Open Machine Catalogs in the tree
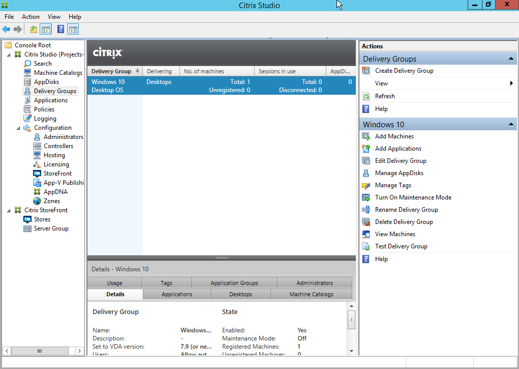The image size is (519, 369). click(x=58, y=73)
